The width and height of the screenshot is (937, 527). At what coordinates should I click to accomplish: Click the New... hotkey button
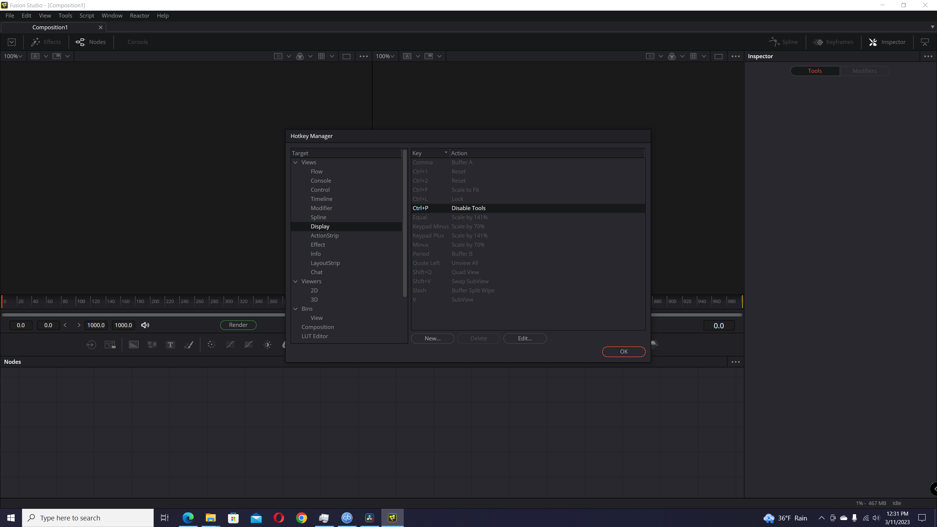click(x=432, y=338)
